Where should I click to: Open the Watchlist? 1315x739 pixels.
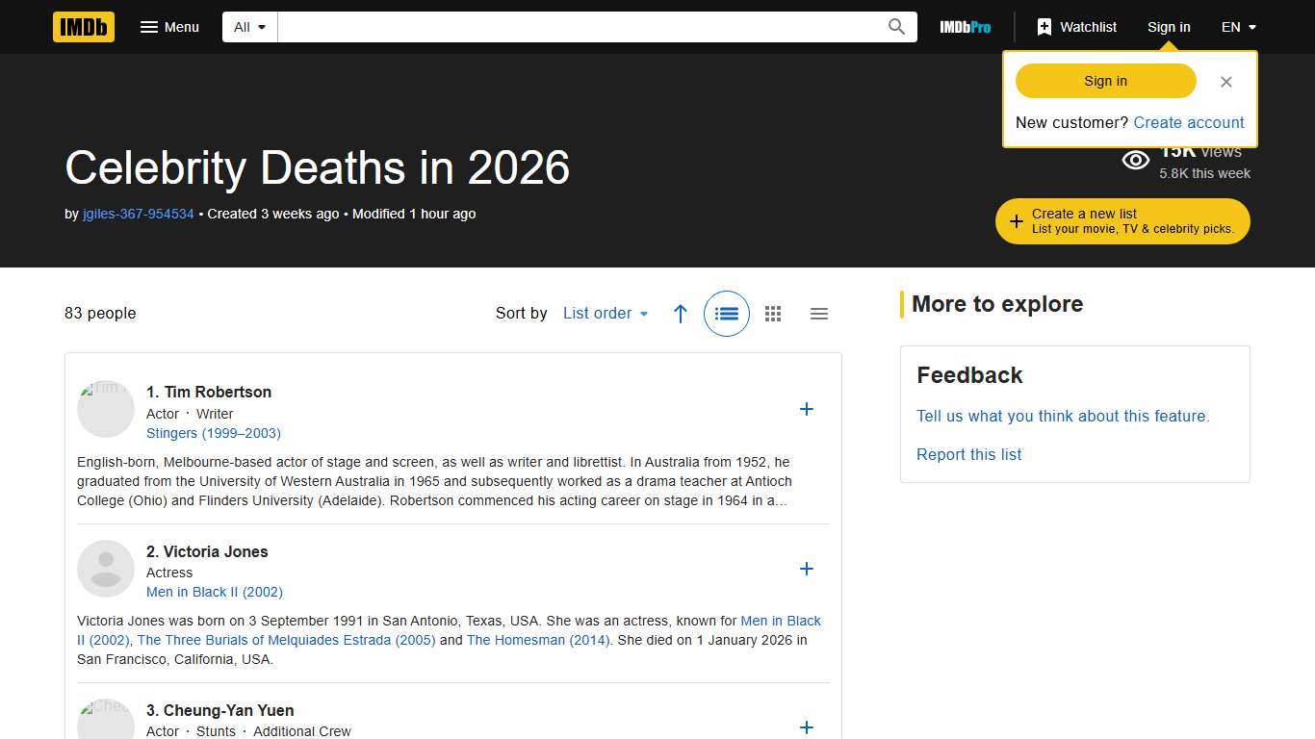pyautogui.click(x=1075, y=27)
